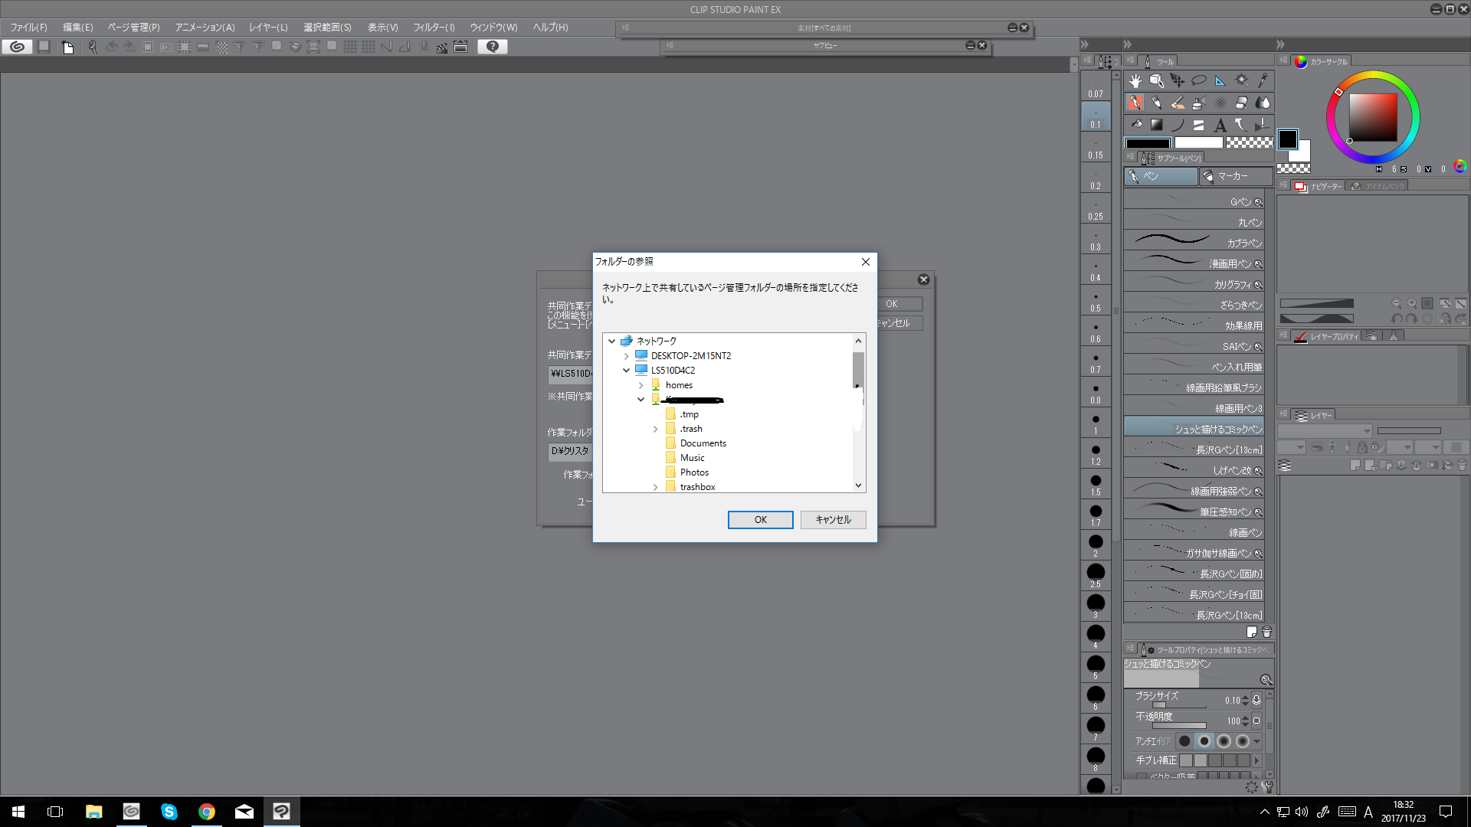
Task: Select the Airbrush tool icon
Action: pyautogui.click(x=1199, y=103)
